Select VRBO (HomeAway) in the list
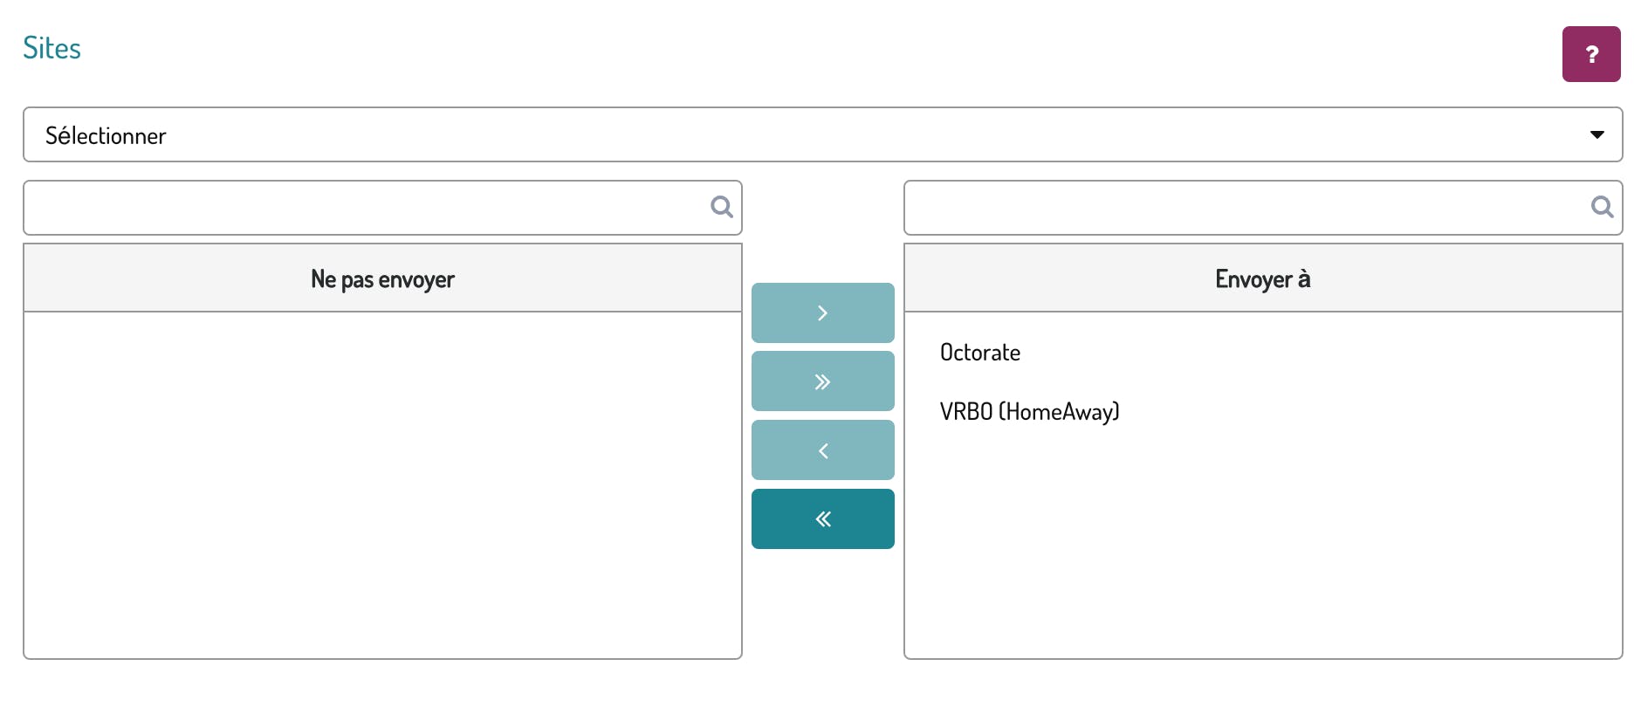Image resolution: width=1648 pixels, height=707 pixels. [1029, 411]
